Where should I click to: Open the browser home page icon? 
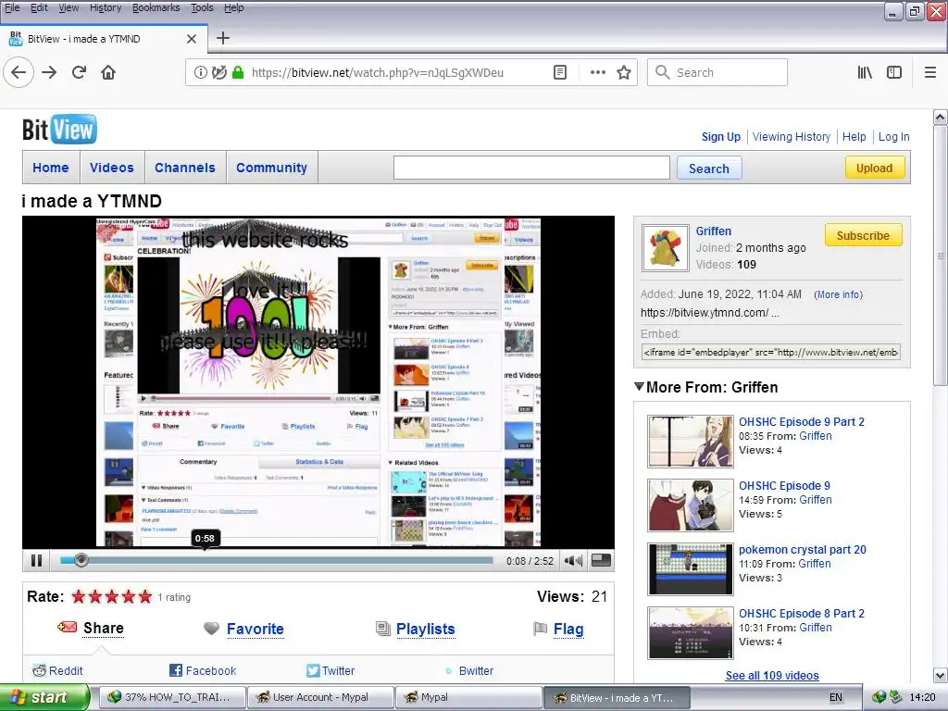108,72
